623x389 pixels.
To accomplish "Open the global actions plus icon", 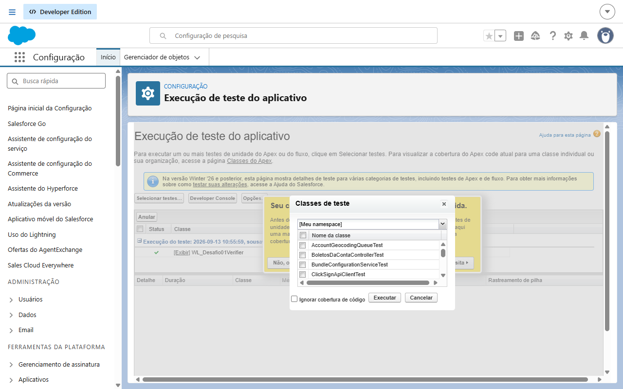I will (519, 36).
